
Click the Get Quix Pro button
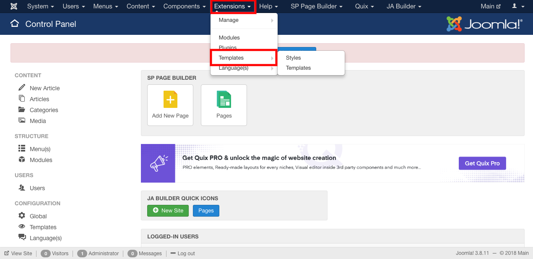point(482,163)
